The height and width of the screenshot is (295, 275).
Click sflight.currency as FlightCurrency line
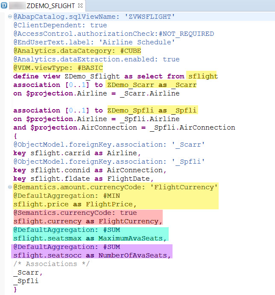click(88, 221)
